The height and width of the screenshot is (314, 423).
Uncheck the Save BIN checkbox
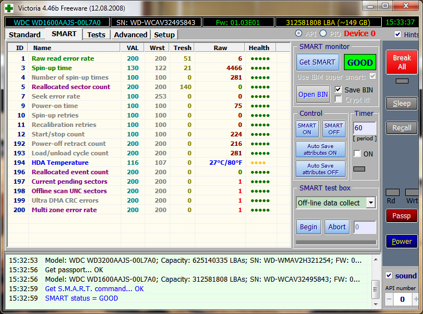[338, 90]
